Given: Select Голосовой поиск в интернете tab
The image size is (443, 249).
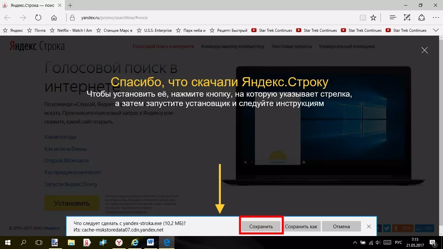Looking at the screenshot, I should (x=163, y=46).
